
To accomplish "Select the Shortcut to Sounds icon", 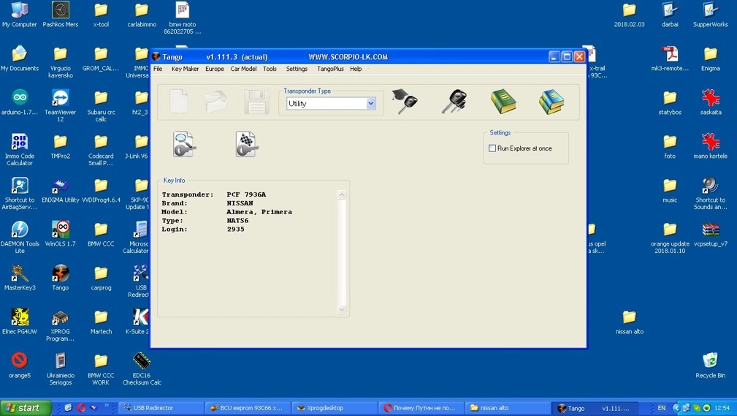I will [710, 194].
